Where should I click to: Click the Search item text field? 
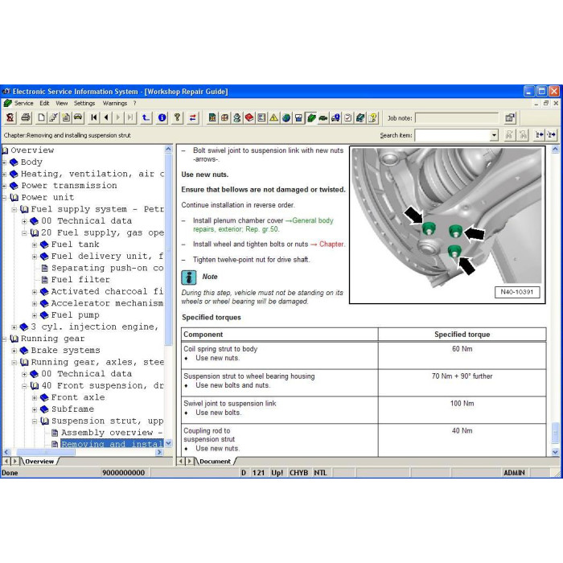point(452,135)
